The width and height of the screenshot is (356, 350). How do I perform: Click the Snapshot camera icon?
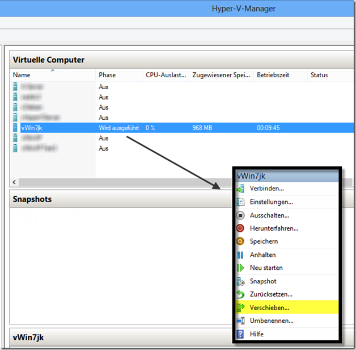click(240, 281)
